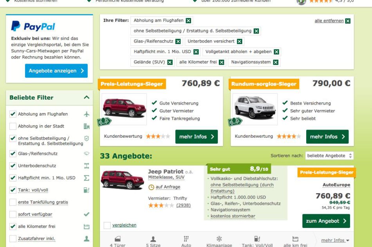Click the gearshift icon above 'Auto'
372x247 pixels.
186,239
